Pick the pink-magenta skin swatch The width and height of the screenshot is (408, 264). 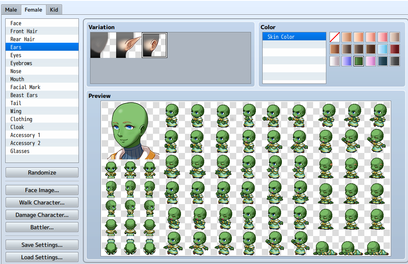(x=370, y=61)
